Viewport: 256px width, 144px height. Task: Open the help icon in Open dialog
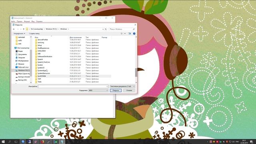(x=134, y=34)
